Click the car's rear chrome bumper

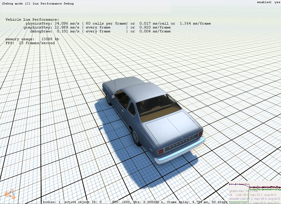(x=180, y=150)
